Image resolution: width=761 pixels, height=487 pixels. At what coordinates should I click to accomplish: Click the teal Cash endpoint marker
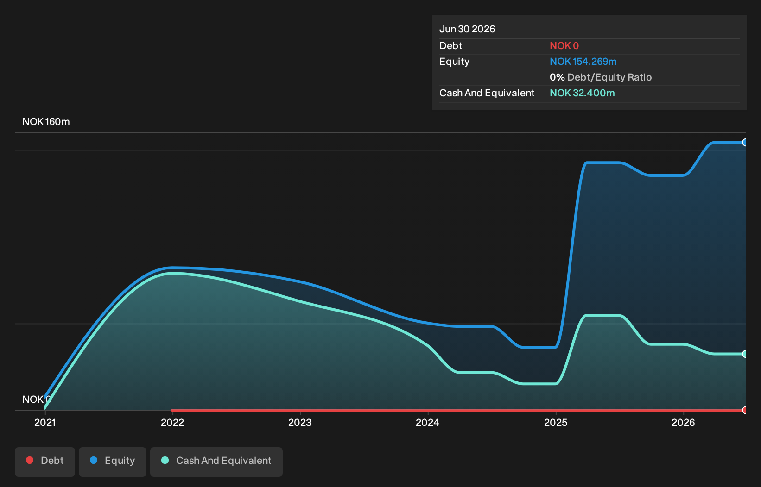745,354
